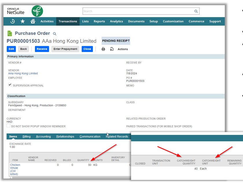Switch to the Items subtab

click(13, 137)
